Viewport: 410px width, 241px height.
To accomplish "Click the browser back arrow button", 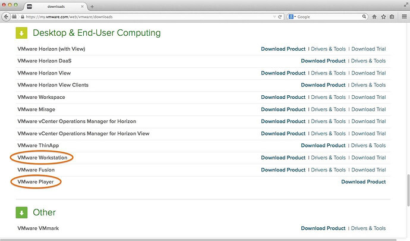I will 7,16.
